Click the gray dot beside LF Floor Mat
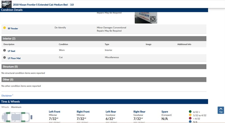Image resolution: width=225 pixels, height=123 pixels. (x=4, y=58)
